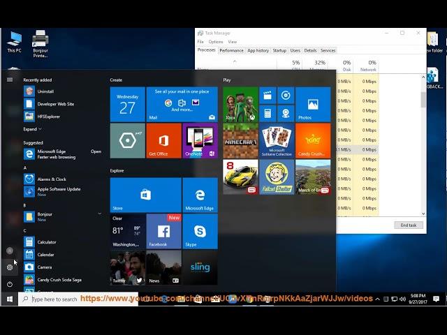The width and height of the screenshot is (447, 335).
Task: Launch the Sling tile
Action: pos(200,267)
